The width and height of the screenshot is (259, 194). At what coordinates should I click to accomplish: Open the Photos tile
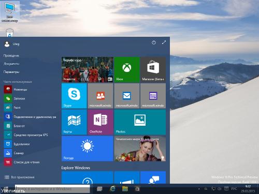[140, 122]
